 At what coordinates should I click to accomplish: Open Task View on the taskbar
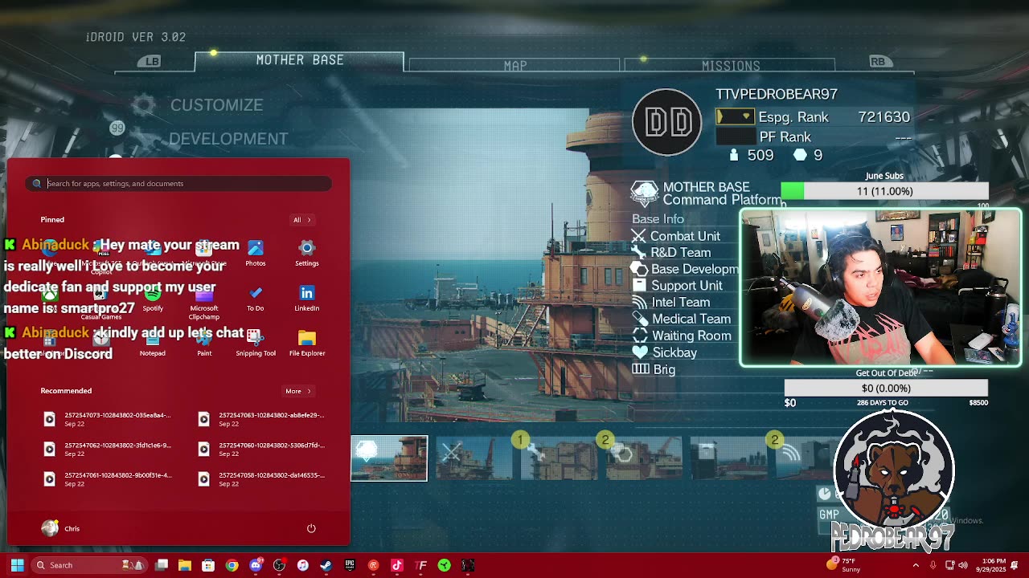[161, 565]
